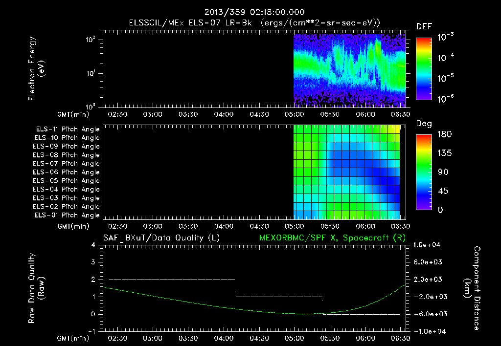Select the ELS-05 Pitch Angle row label

(66, 181)
